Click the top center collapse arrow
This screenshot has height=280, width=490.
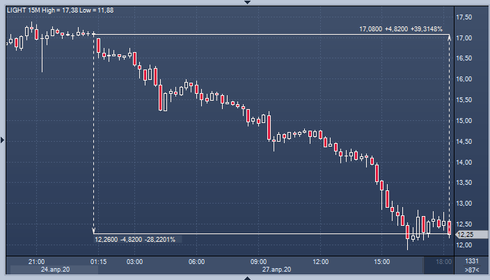pyautogui.click(x=245, y=2)
